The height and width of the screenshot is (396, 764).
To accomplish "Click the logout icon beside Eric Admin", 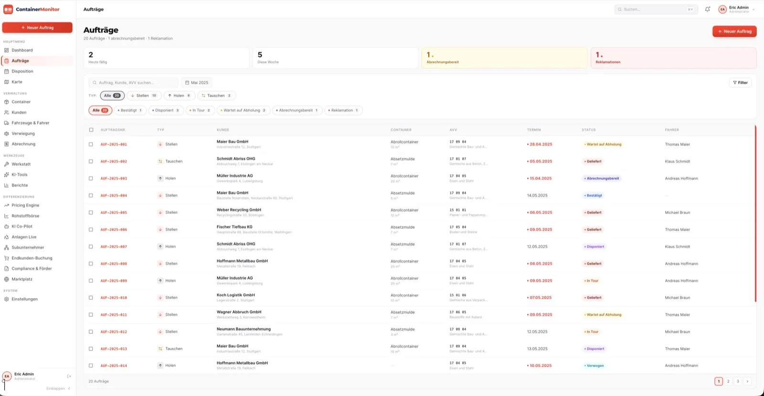I will (x=69, y=376).
